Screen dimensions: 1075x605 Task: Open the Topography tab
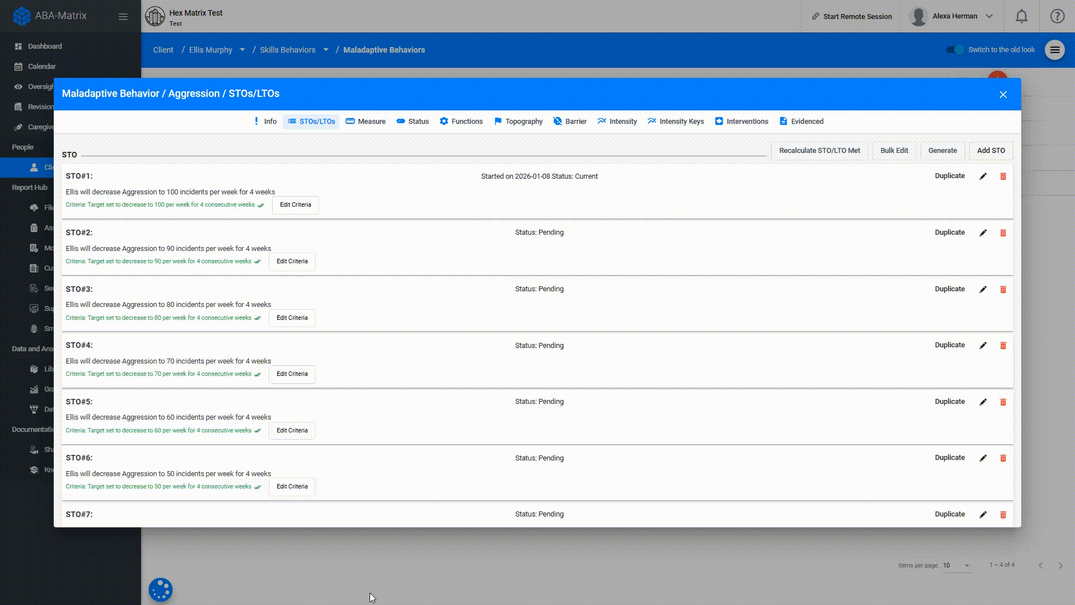tap(518, 122)
